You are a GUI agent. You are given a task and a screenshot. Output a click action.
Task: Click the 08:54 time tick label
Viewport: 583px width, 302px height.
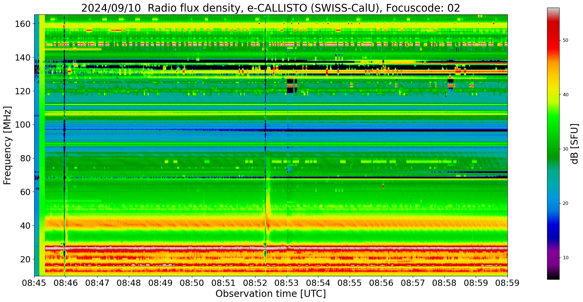point(318,283)
